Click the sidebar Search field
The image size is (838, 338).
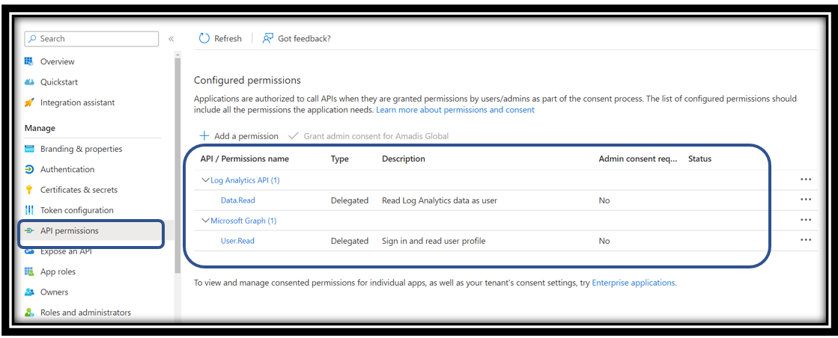point(91,39)
